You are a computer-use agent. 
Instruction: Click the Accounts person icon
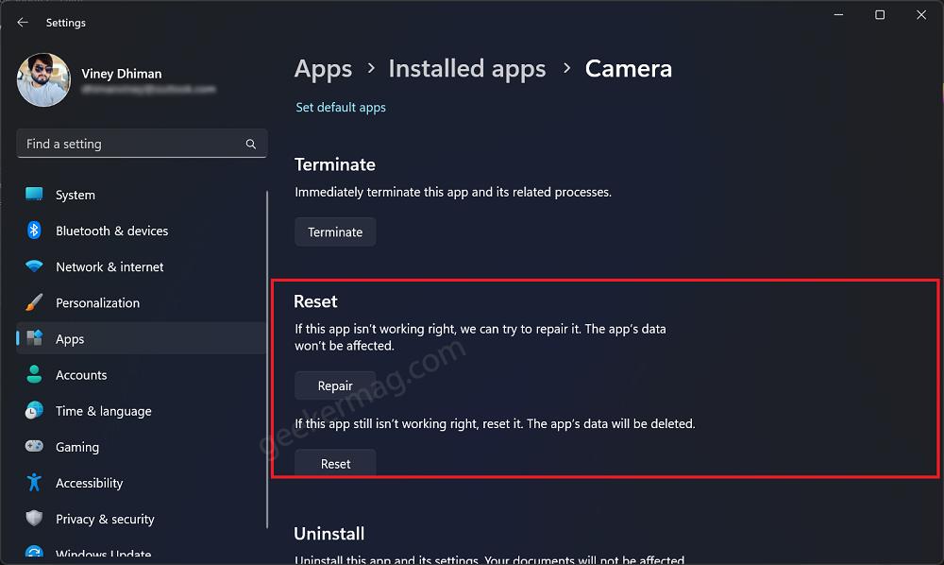(34, 374)
